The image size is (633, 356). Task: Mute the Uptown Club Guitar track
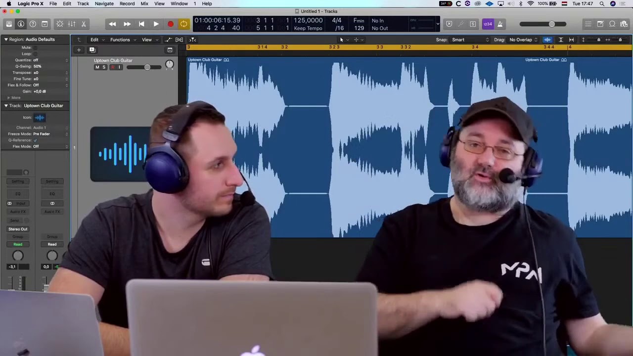pyautogui.click(x=97, y=67)
